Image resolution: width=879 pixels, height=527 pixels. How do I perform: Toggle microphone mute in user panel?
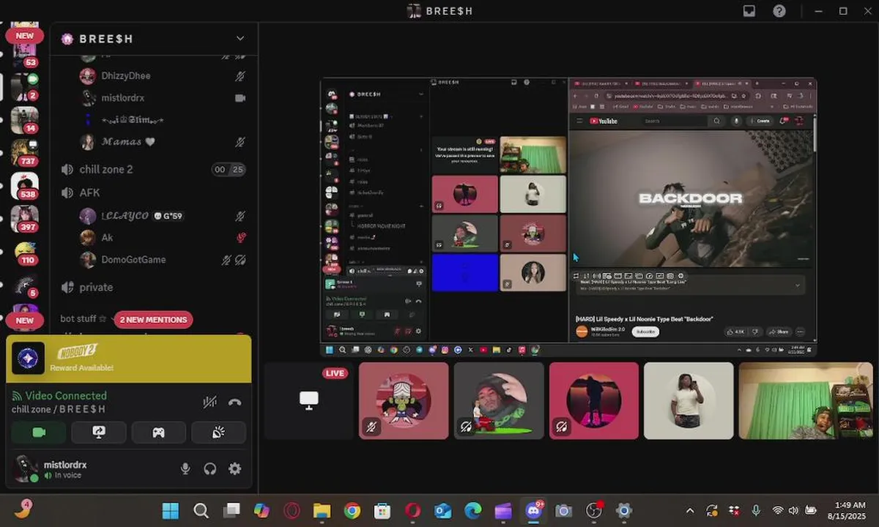click(x=186, y=468)
